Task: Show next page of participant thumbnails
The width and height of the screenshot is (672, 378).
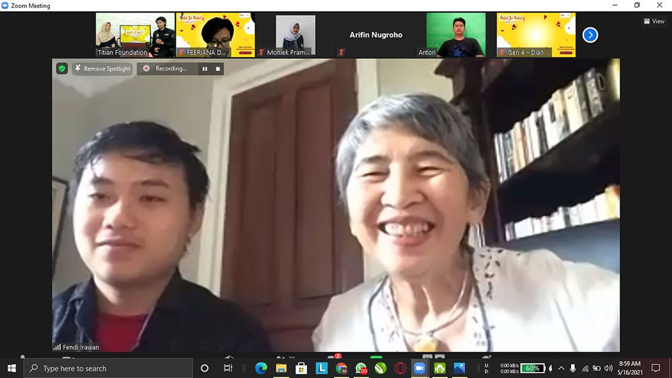Action: [590, 35]
